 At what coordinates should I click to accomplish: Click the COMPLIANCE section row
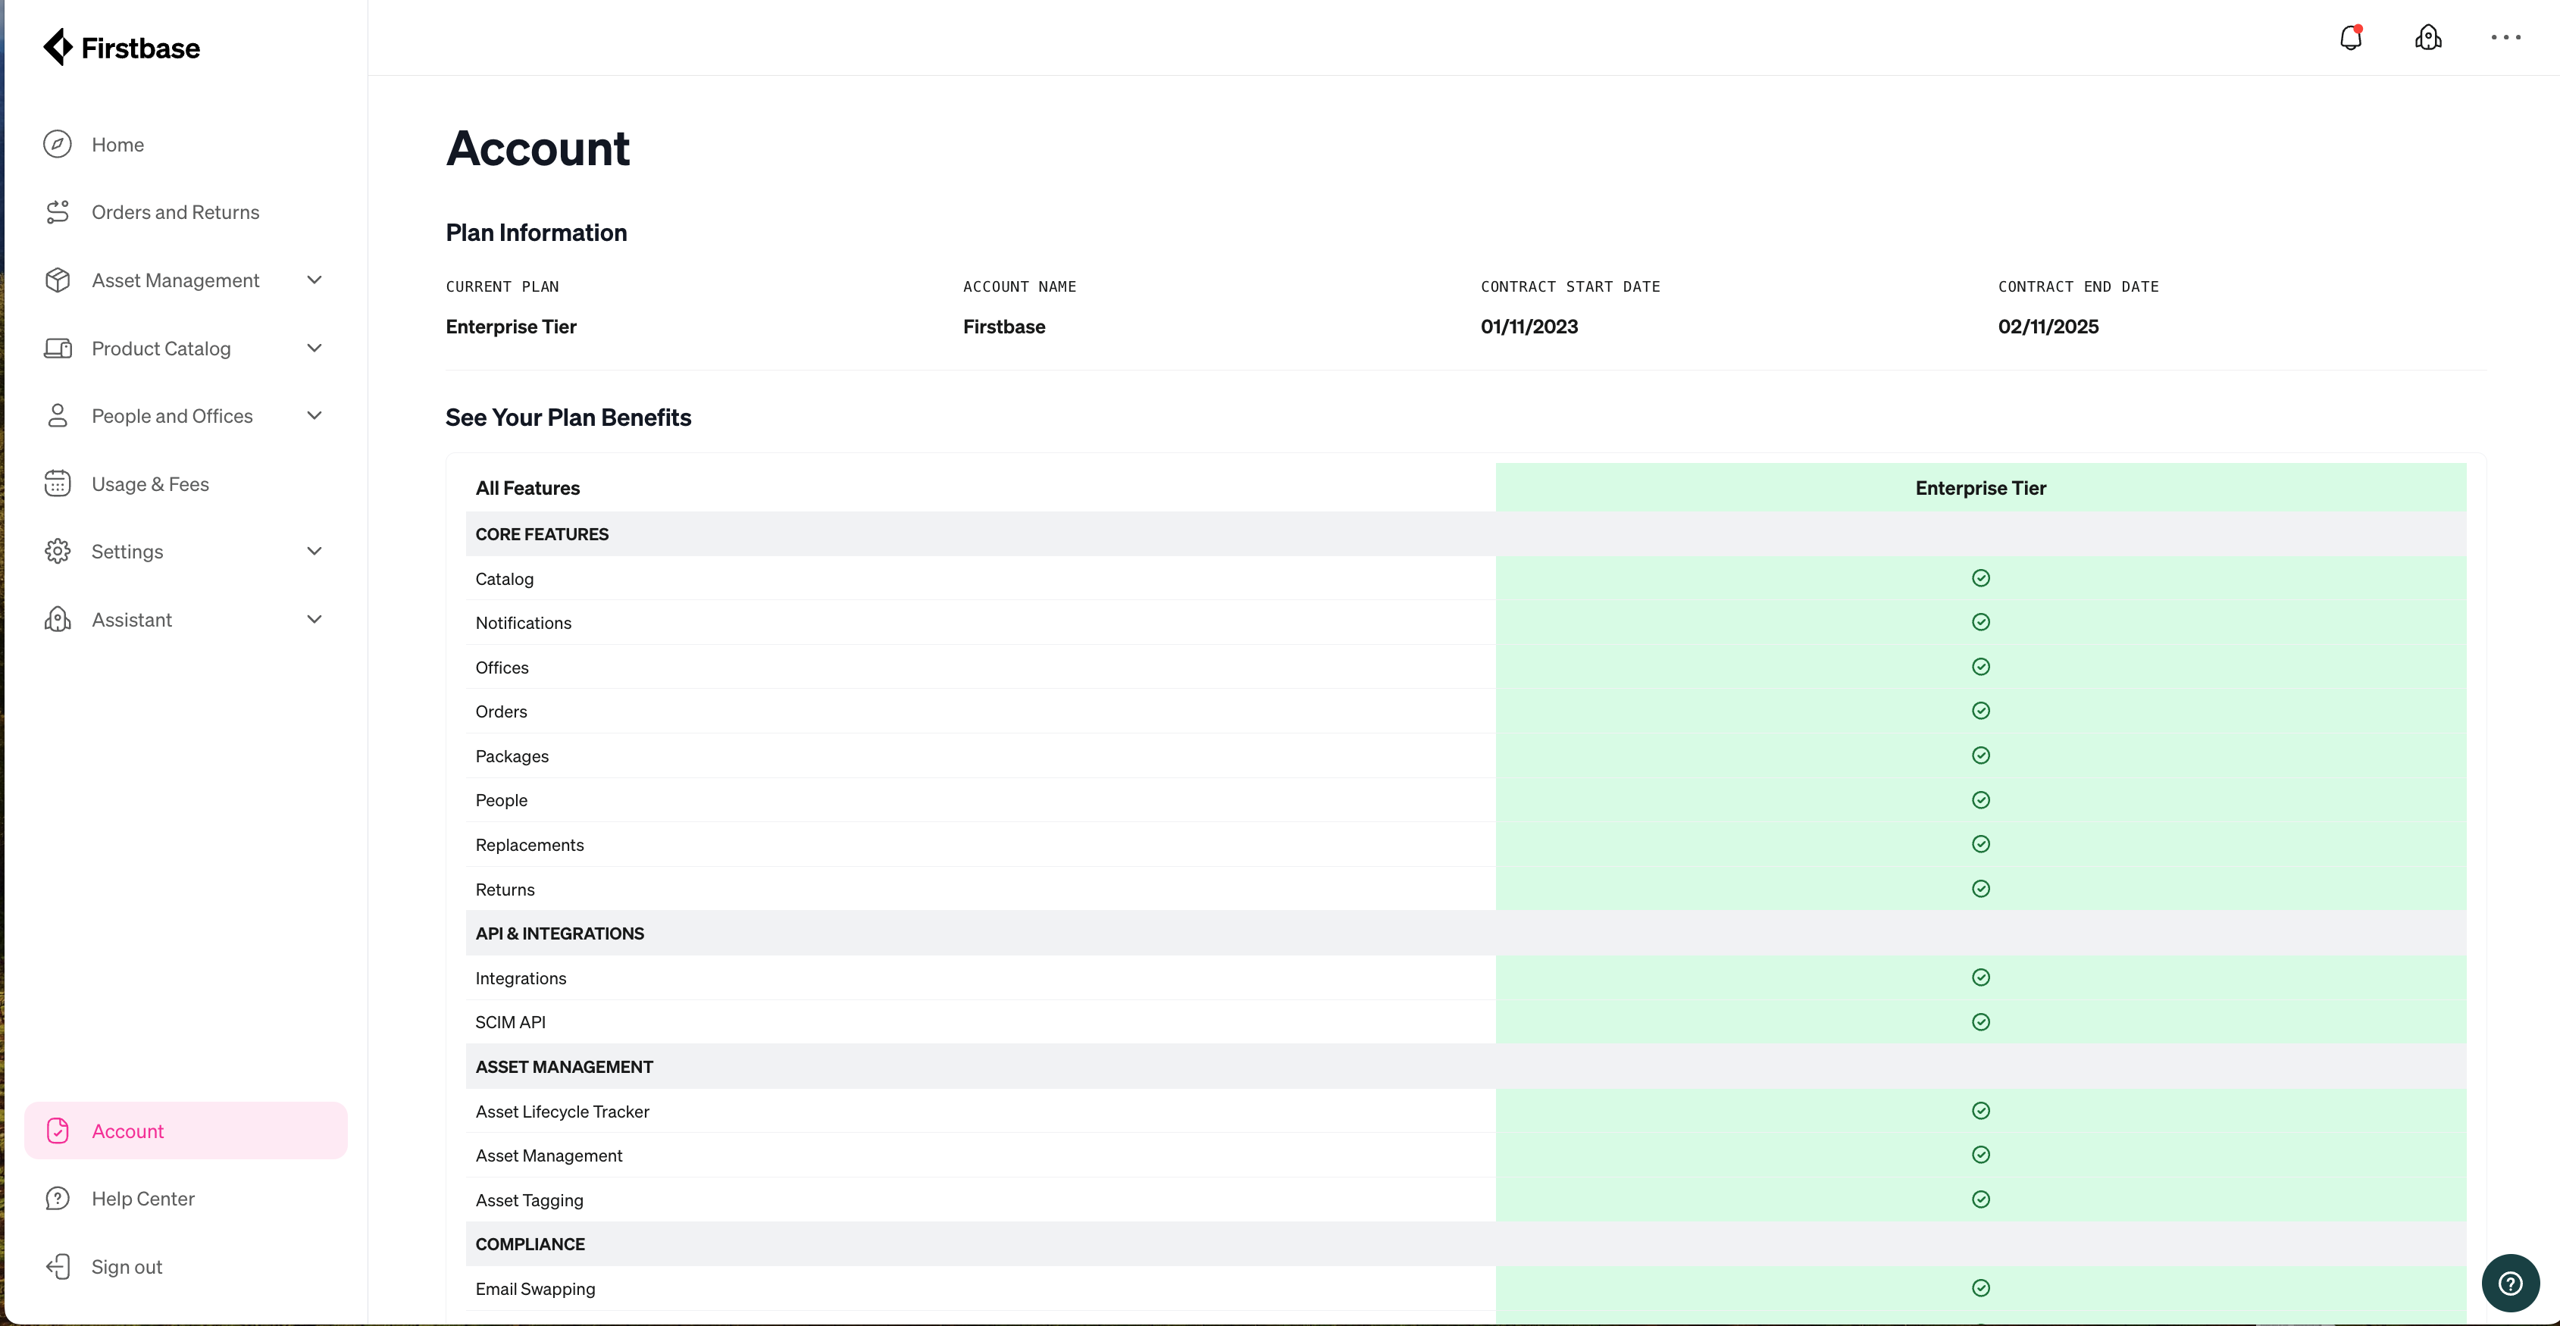point(1466,1245)
